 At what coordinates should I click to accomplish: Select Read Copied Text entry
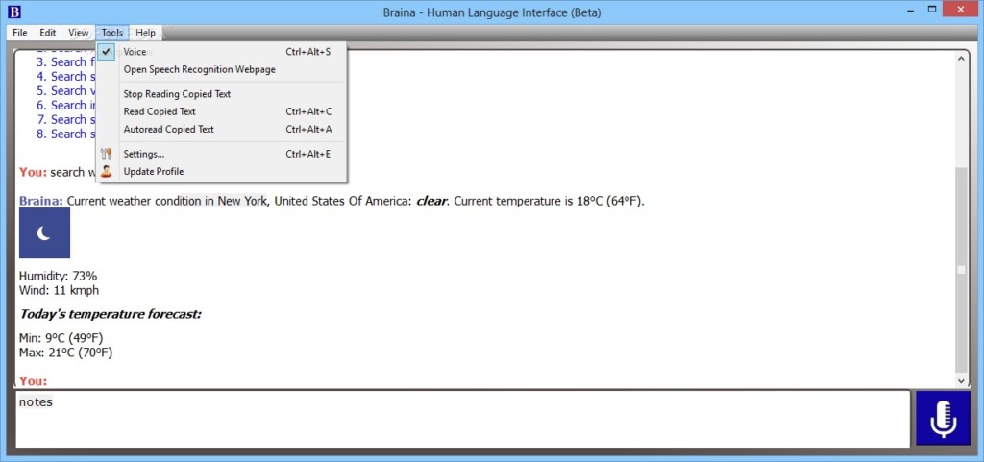tap(221, 111)
